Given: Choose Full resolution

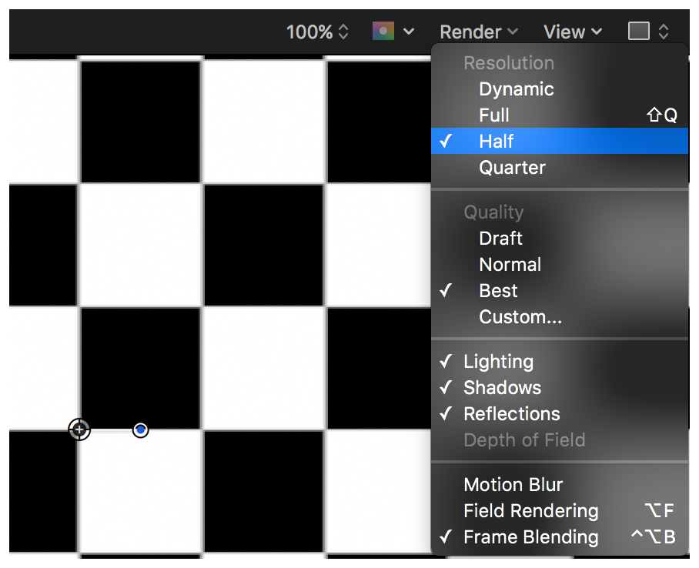Looking at the screenshot, I should point(494,115).
